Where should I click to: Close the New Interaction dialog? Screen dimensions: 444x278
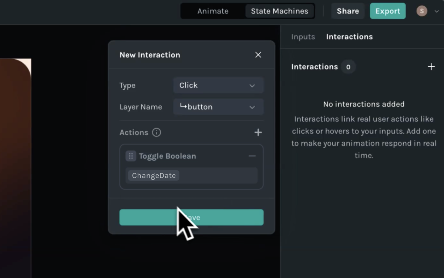tap(258, 55)
